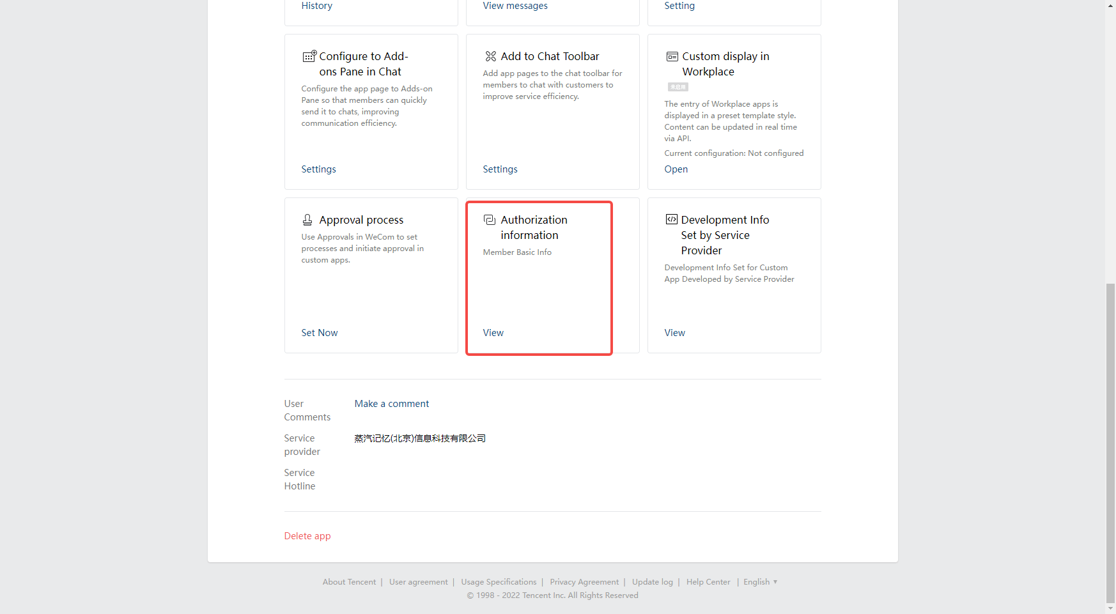
Task: Click Set Now under Approval process
Action: coord(319,333)
